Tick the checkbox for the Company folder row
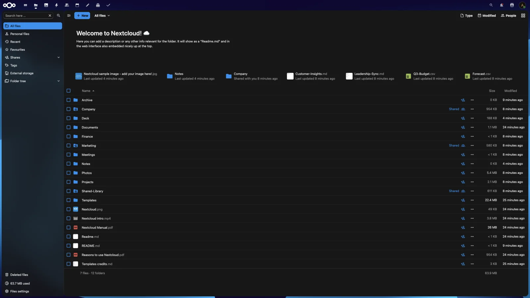530x298 pixels. [69, 109]
